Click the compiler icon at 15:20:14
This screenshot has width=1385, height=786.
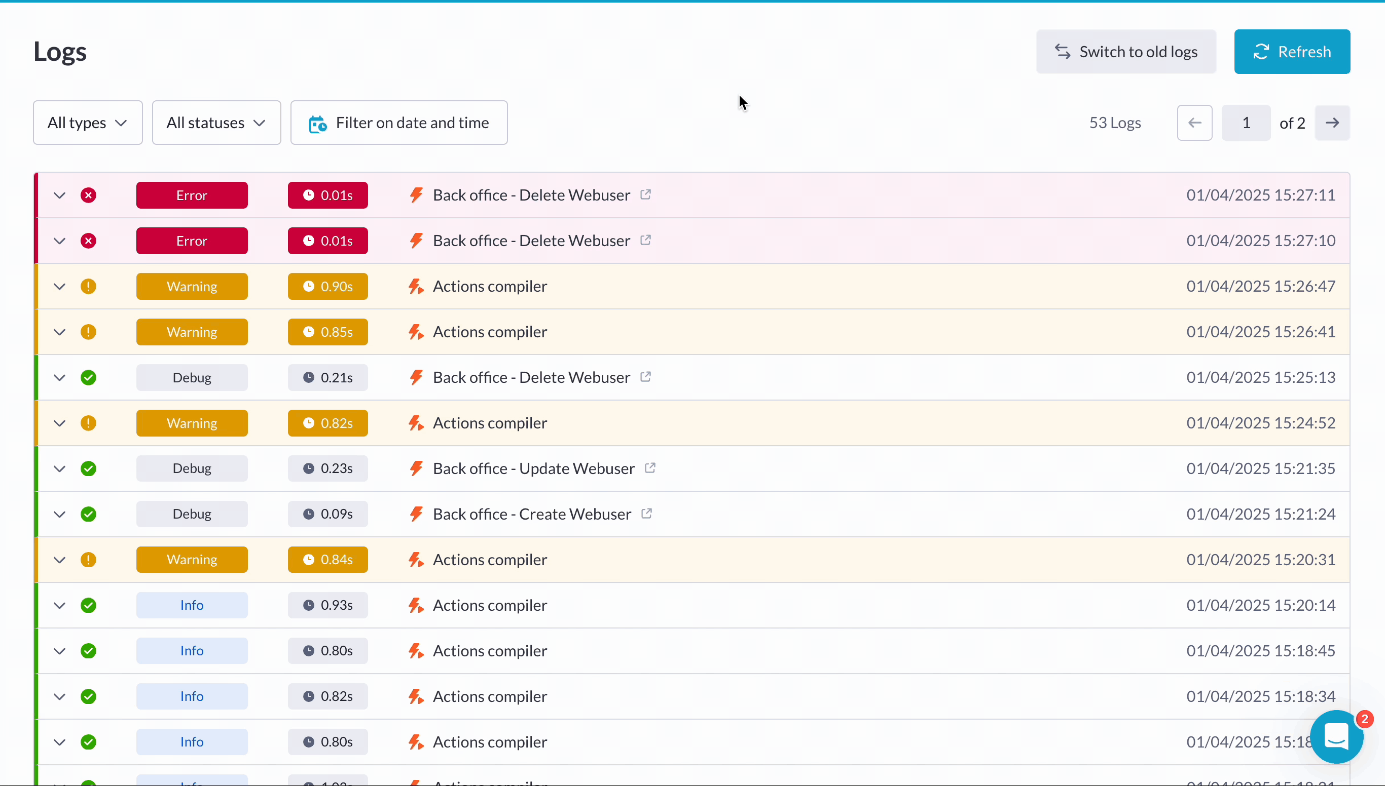coord(416,606)
